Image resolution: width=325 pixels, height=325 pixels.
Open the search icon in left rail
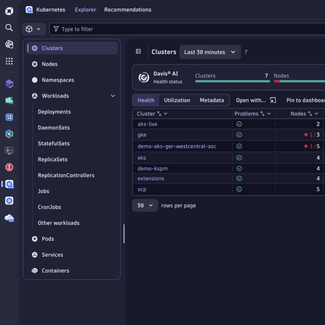coord(9,28)
